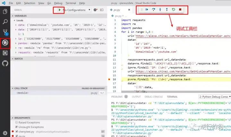Open the Edit menu
The height and width of the screenshot is (137, 231).
18,3
